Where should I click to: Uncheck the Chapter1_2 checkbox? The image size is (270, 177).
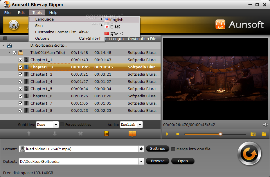[x=21, y=67]
